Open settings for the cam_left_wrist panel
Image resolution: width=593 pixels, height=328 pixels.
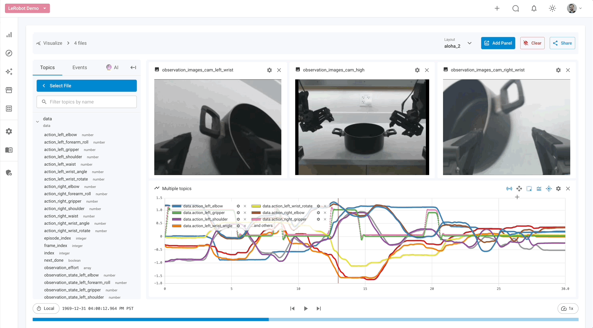(x=269, y=70)
